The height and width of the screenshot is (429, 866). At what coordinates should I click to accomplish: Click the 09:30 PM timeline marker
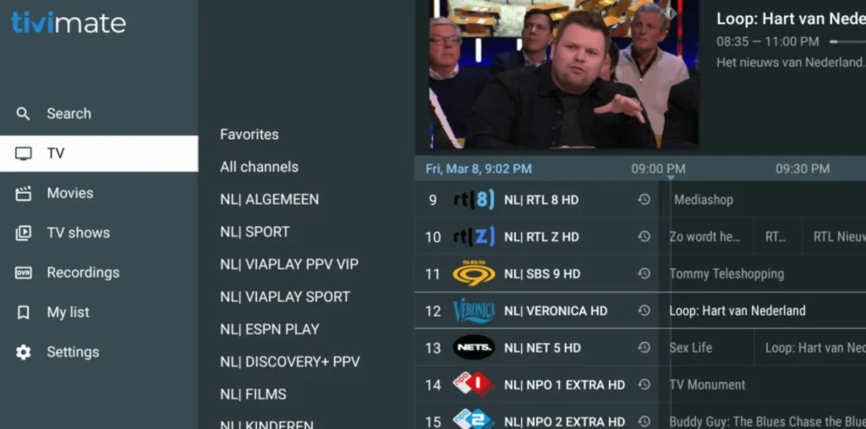(802, 168)
